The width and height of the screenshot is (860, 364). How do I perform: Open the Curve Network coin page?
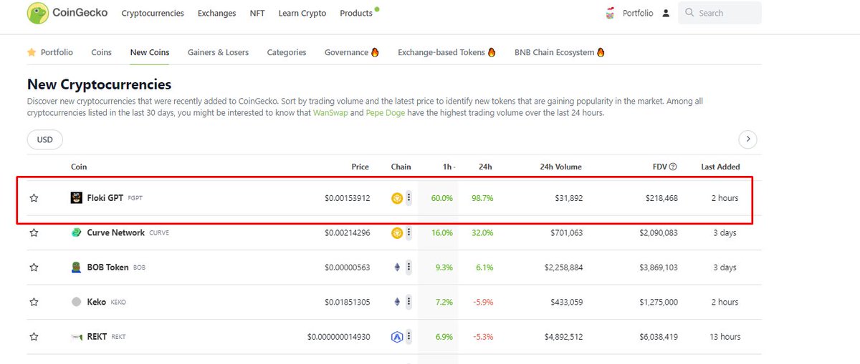click(115, 232)
